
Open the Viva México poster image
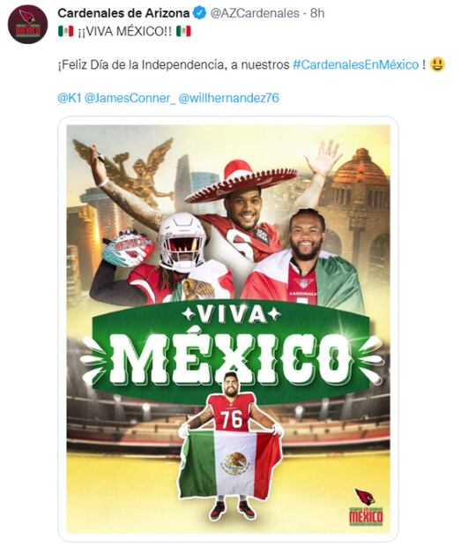pos(228,328)
